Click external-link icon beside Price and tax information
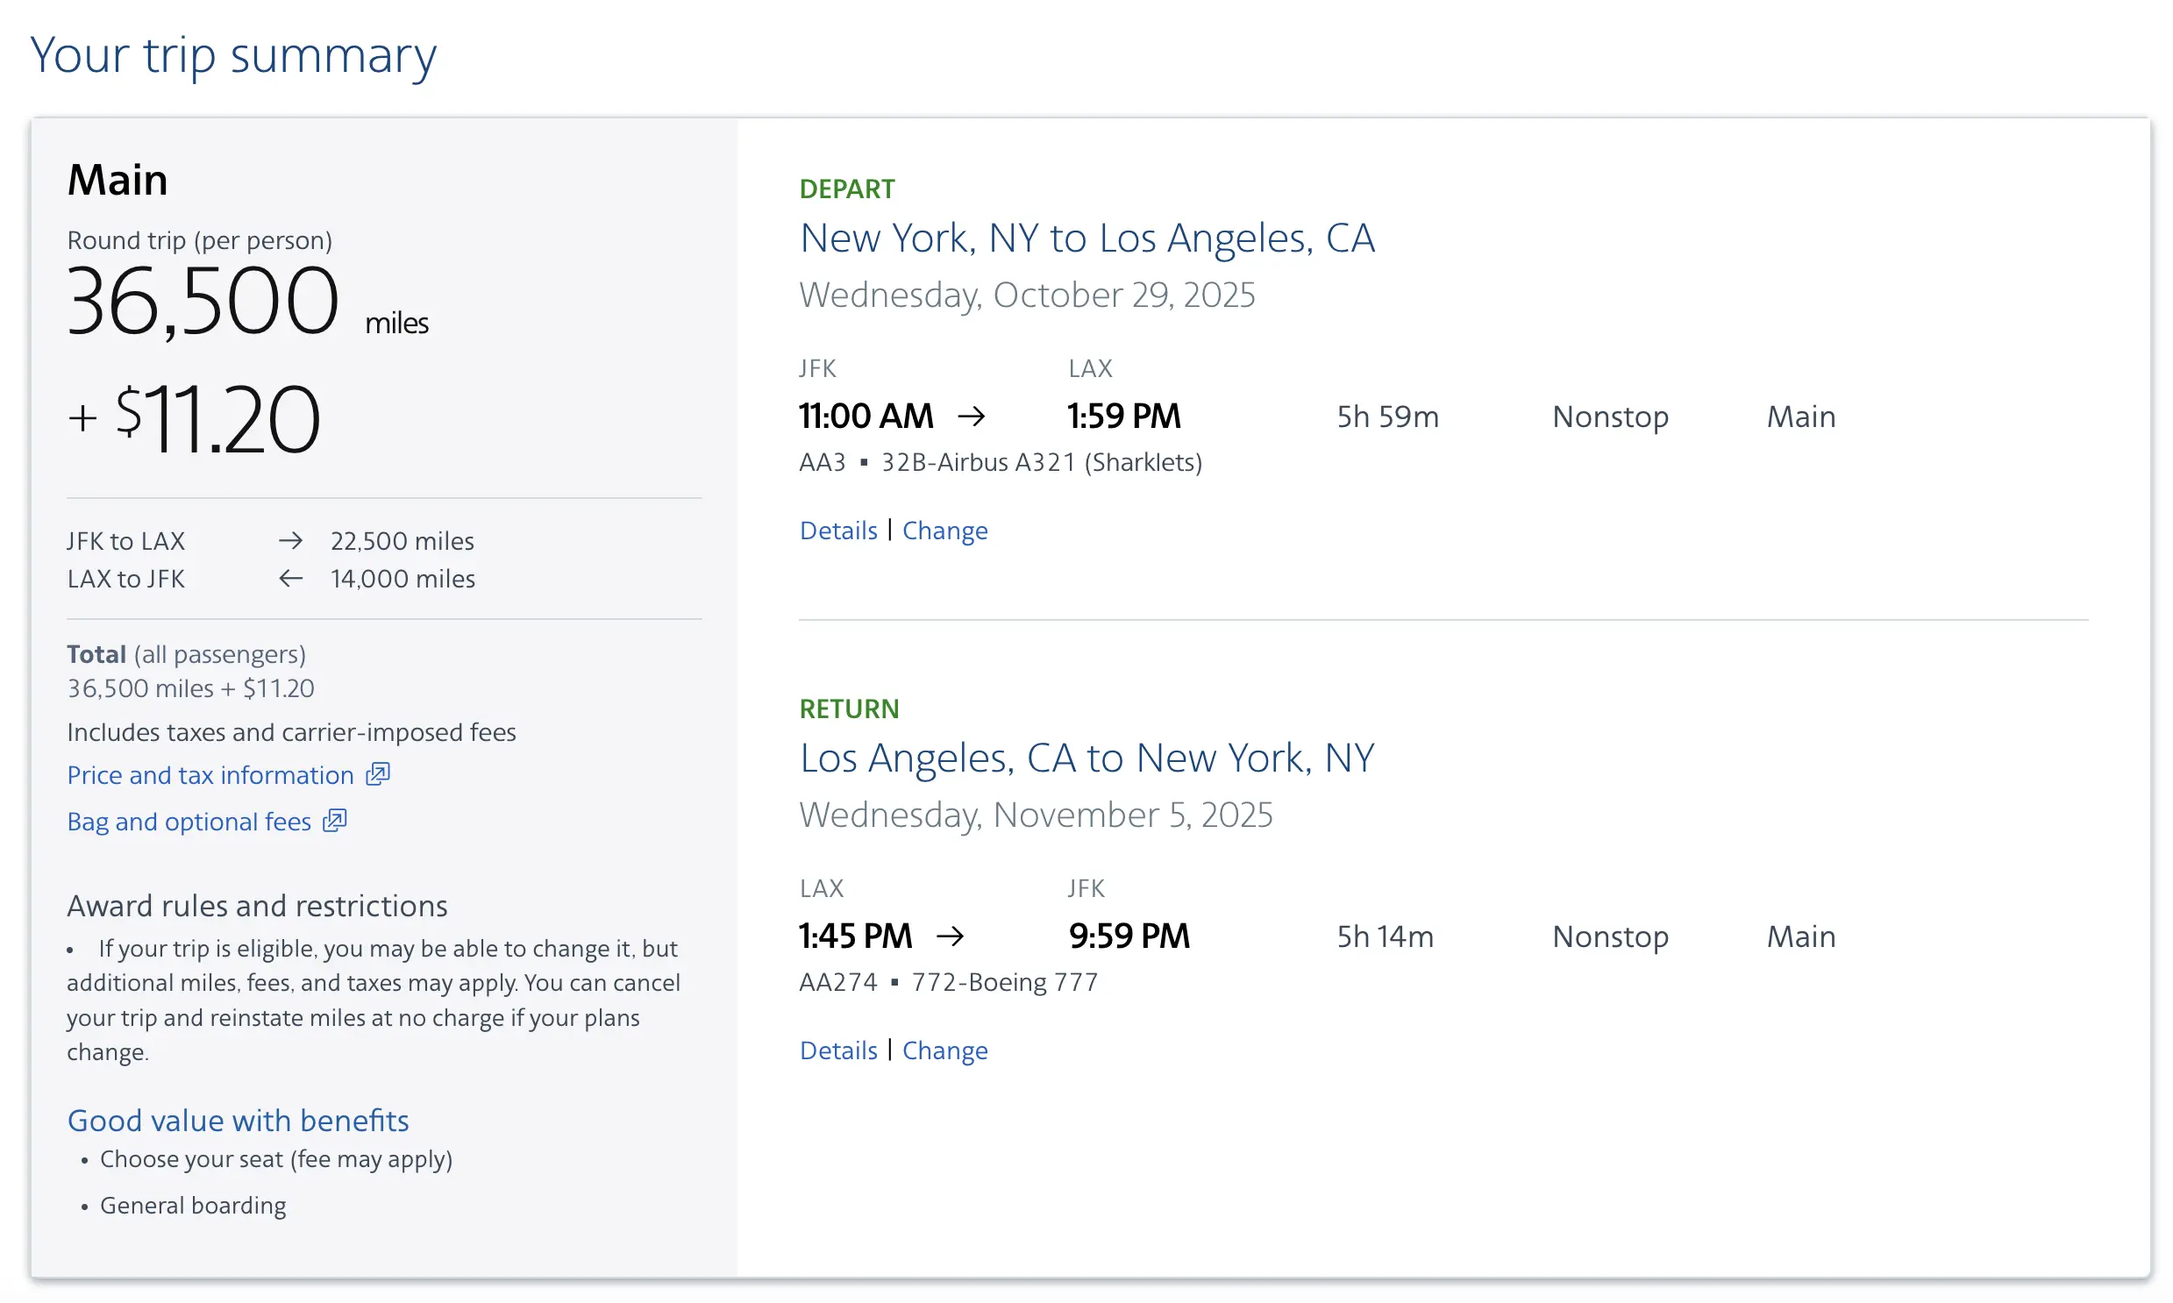The height and width of the screenshot is (1303, 2173). [x=379, y=773]
